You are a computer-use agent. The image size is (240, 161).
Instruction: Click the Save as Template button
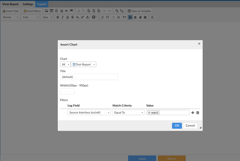click(x=139, y=11)
